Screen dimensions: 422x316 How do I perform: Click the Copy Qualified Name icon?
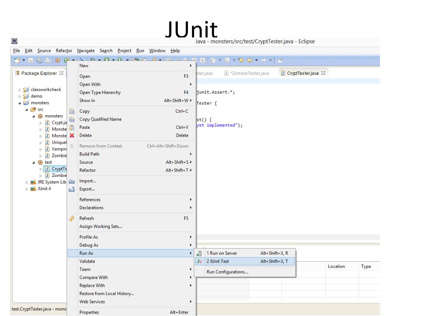(72, 119)
